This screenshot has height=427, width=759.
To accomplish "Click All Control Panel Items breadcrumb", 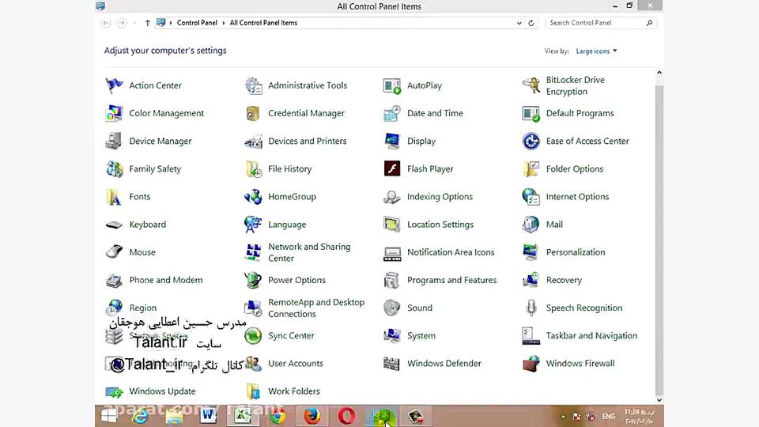I will pyautogui.click(x=263, y=23).
